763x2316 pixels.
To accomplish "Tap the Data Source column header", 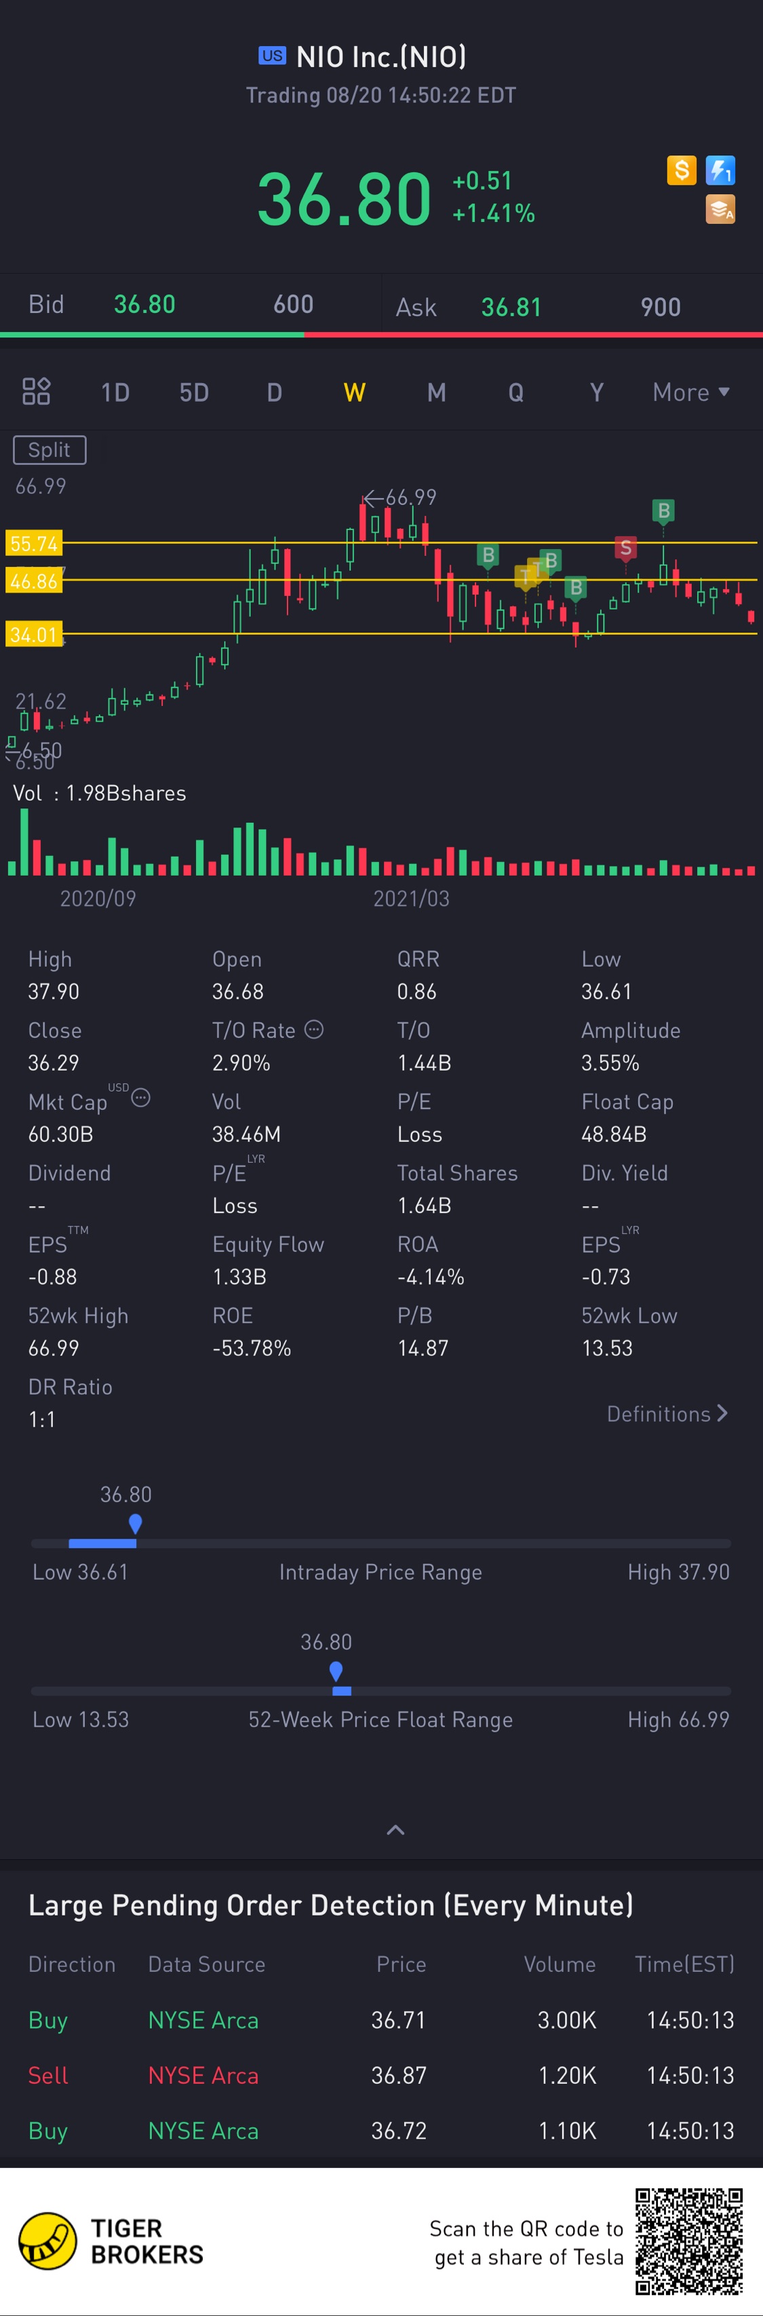I will point(207,1964).
